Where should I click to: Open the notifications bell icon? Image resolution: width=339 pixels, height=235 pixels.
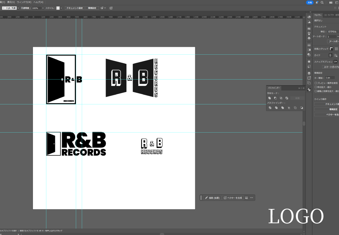pyautogui.click(x=316, y=2)
